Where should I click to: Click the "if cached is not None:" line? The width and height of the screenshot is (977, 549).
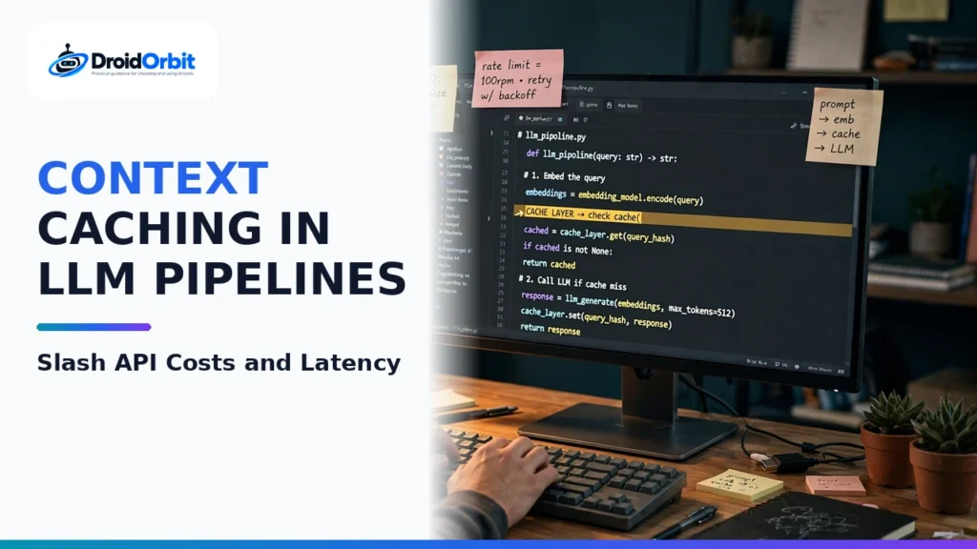568,249
